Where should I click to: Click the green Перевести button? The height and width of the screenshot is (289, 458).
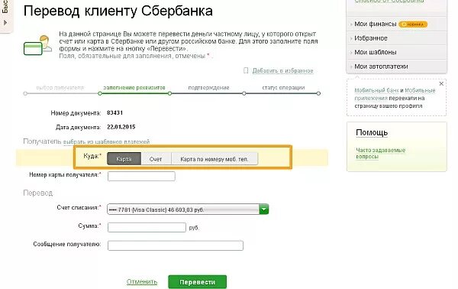[x=197, y=282]
